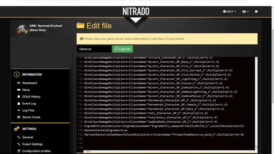Click the Wyvern_Character_BP_ZombiePoison_C line
This screenshot has height=154, width=274.
[x=158, y=96]
